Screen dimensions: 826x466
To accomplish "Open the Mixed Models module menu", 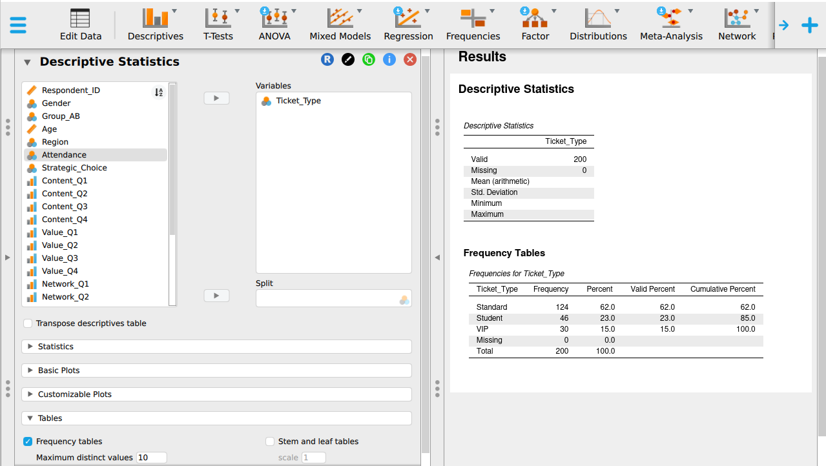I will click(340, 25).
